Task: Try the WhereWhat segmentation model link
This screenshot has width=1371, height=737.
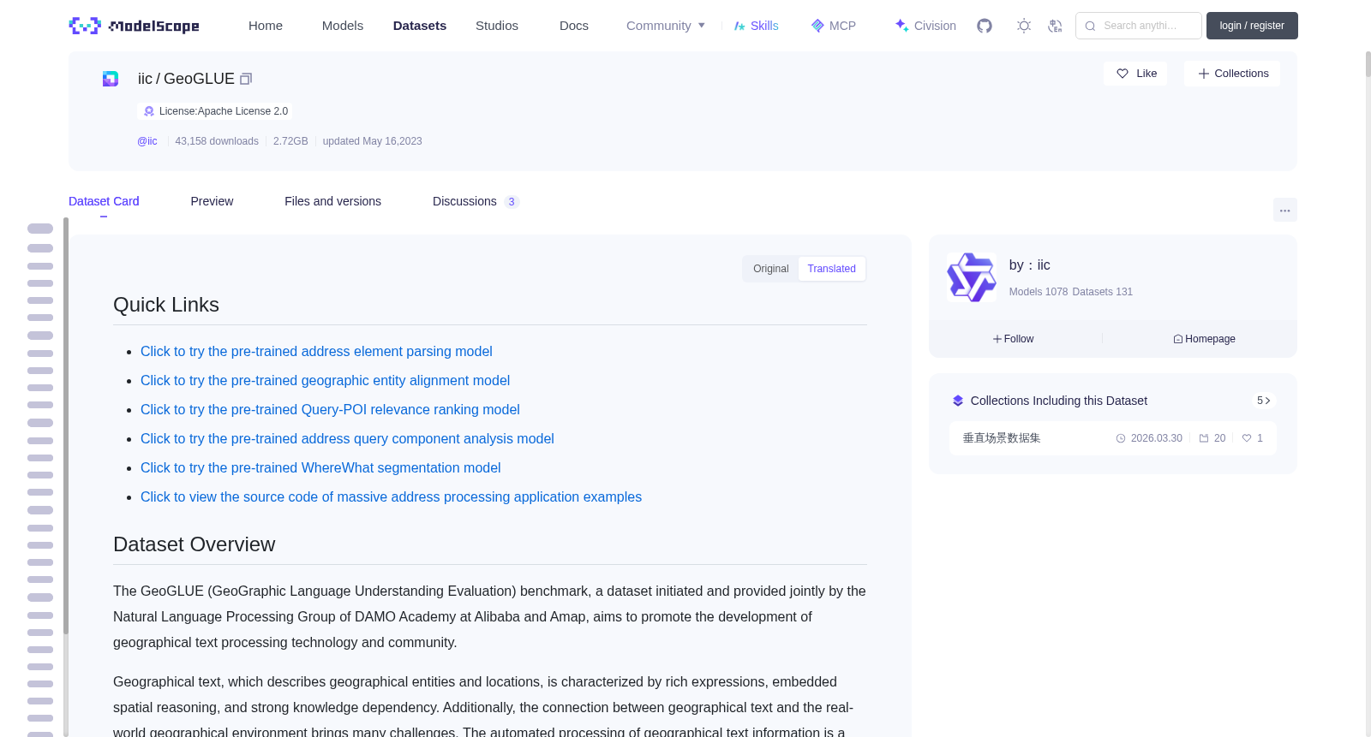Action: [320, 468]
